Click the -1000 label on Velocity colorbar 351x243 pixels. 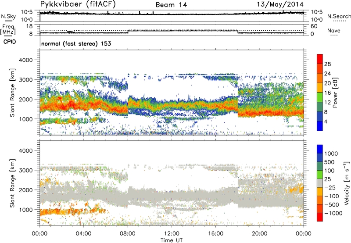coord(333,213)
